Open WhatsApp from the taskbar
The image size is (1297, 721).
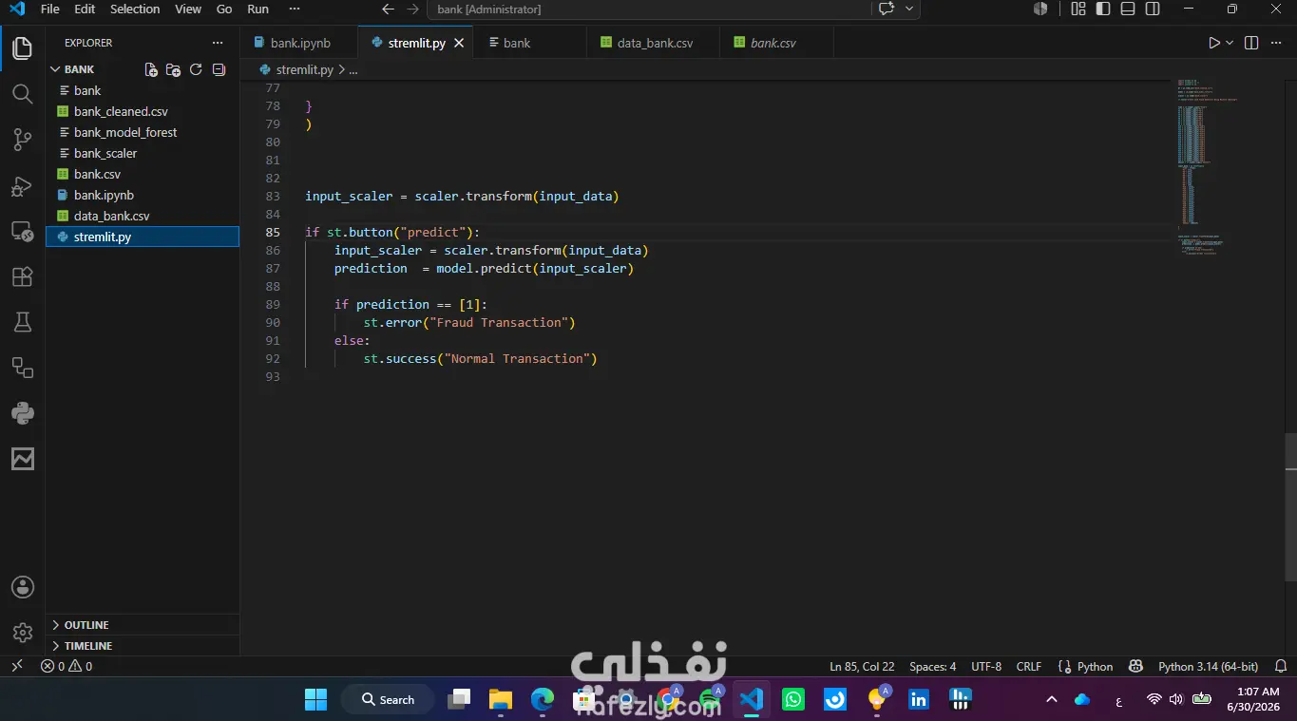pos(793,700)
